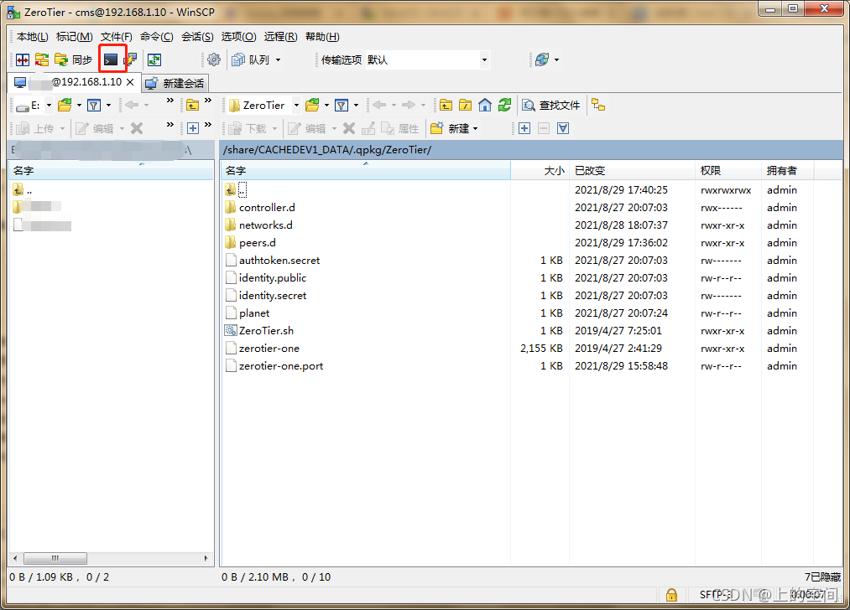Click the Synchronize Browsing toolbar icon
This screenshot has height=610, width=850.
point(42,59)
